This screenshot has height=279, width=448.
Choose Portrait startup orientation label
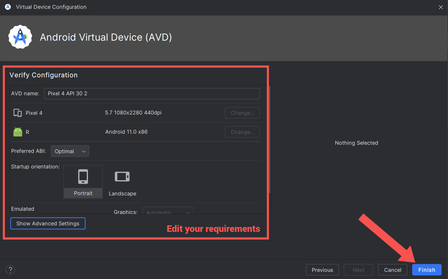coord(83,193)
